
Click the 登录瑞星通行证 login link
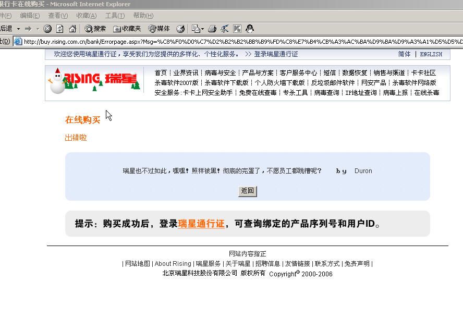(276, 54)
